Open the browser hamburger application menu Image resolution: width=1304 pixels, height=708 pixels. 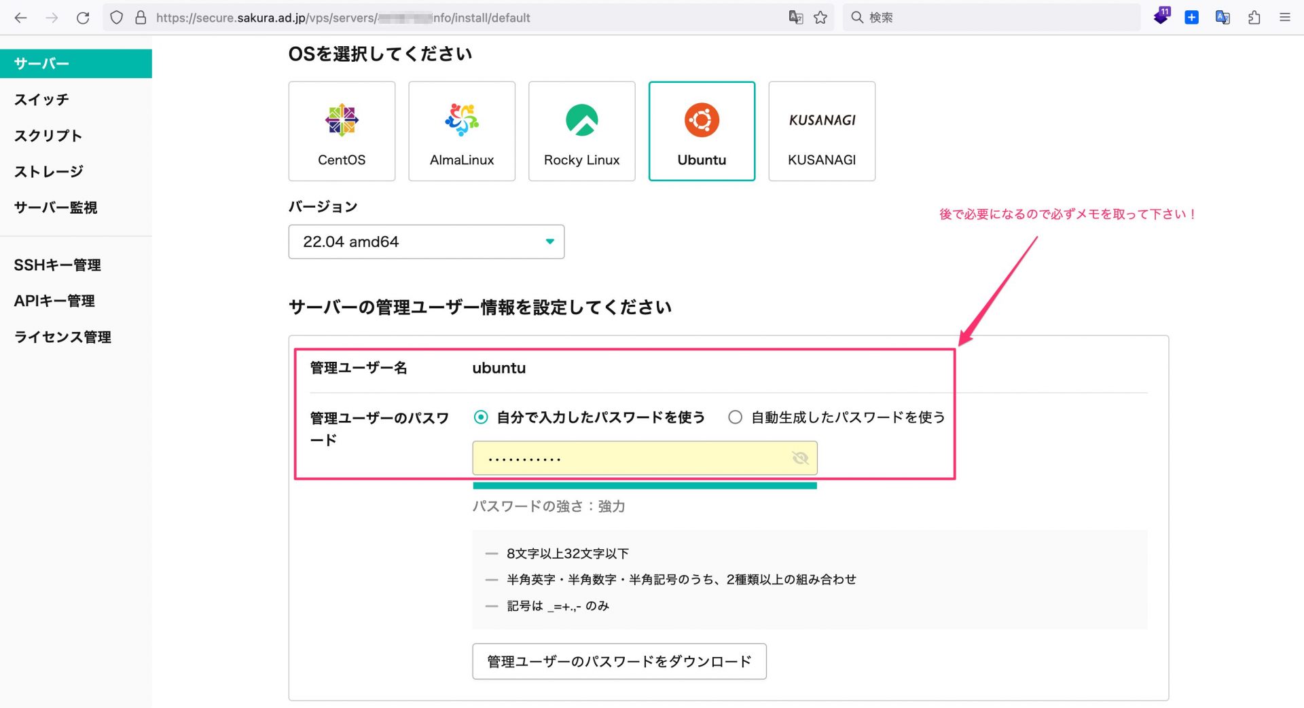pos(1284,18)
